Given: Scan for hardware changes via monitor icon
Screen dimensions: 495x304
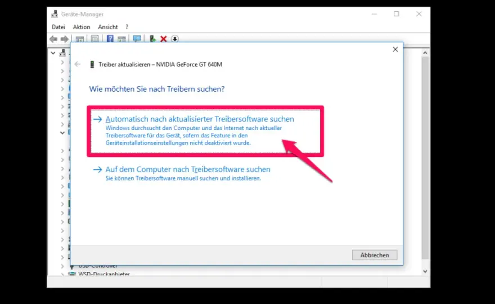Looking at the screenshot, I should pos(137,39).
